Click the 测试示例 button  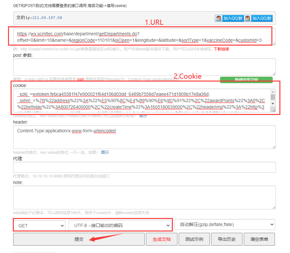194,239
